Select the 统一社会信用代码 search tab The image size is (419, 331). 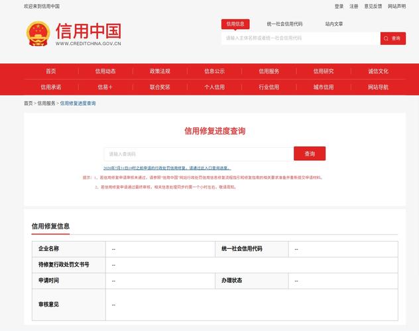tap(284, 24)
